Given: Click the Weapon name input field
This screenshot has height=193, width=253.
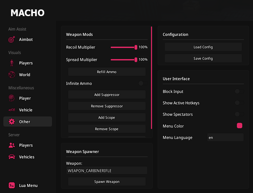Looking at the screenshot, I should click(107, 171).
